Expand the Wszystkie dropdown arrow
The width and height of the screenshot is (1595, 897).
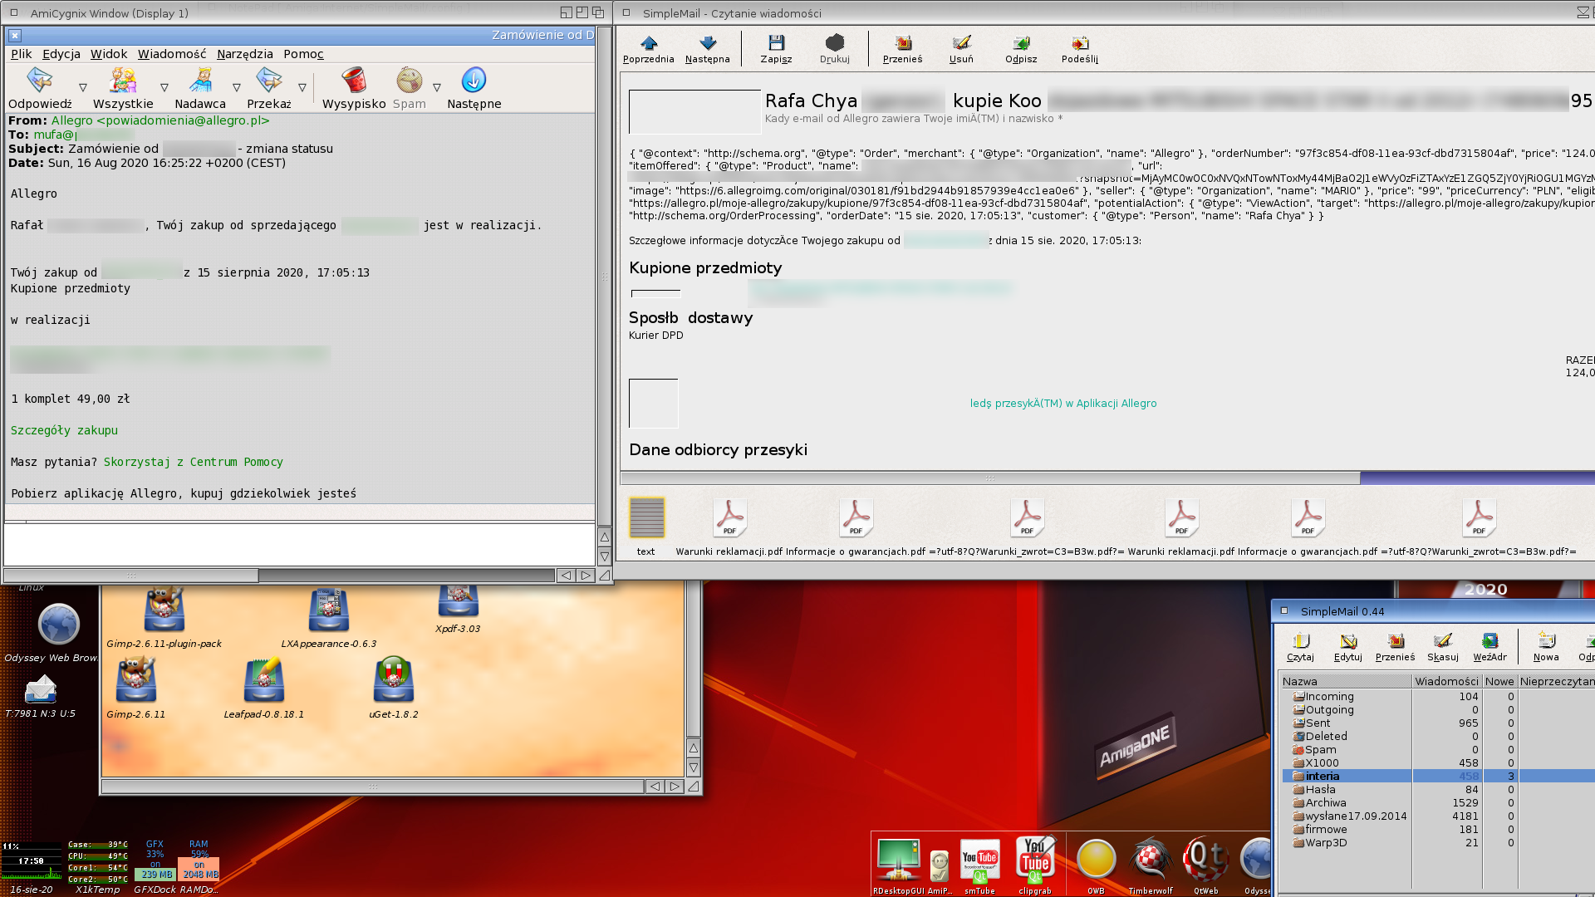coord(164,87)
